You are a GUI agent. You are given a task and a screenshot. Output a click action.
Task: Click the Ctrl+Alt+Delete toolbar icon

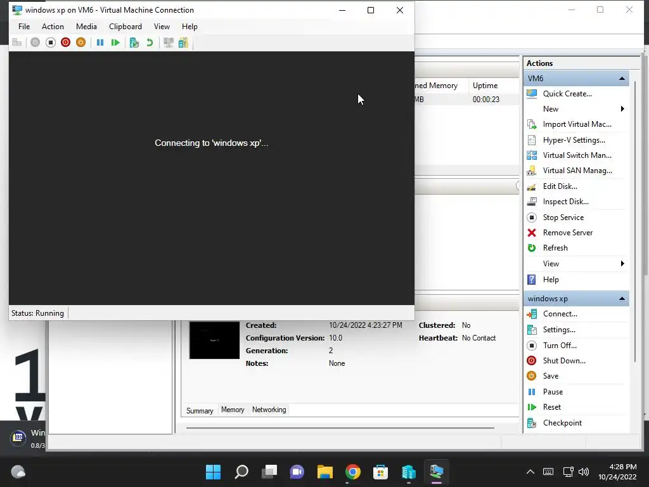[x=17, y=42]
